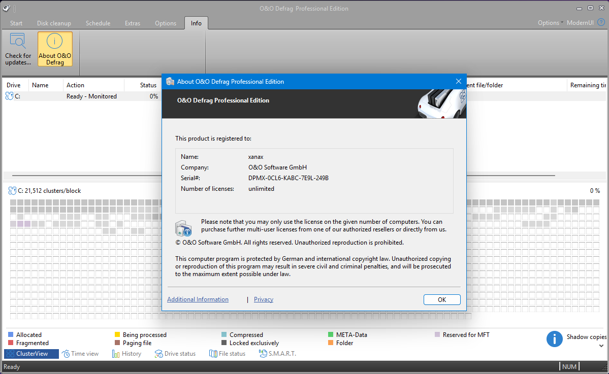Click the Shadow copies info icon

[x=554, y=338]
